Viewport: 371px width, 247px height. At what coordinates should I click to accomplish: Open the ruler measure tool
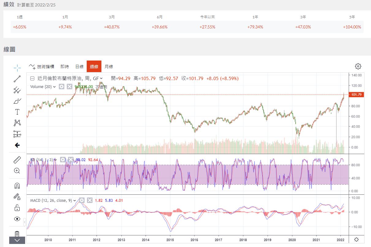[x=17, y=160]
